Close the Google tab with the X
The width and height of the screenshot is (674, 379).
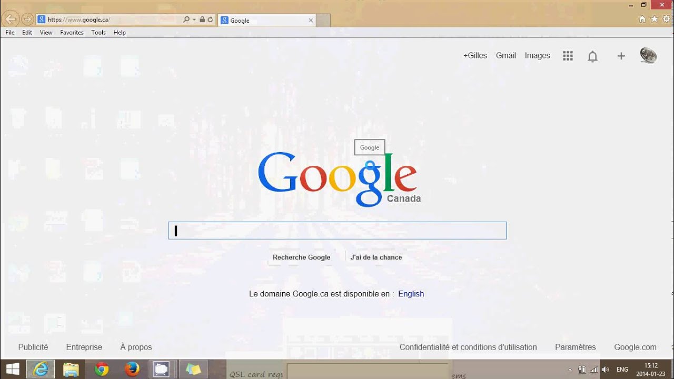pyautogui.click(x=311, y=21)
